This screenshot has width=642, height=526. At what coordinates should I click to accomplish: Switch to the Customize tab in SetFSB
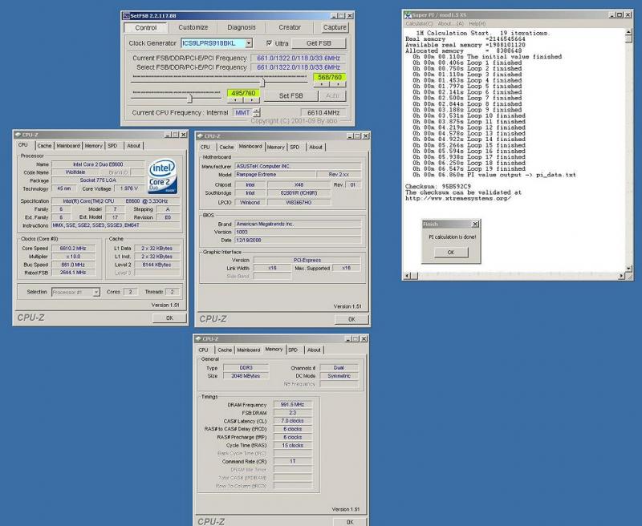(x=193, y=27)
